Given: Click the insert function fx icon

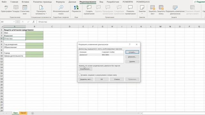Looking at the screenshot, I should click(34, 22).
